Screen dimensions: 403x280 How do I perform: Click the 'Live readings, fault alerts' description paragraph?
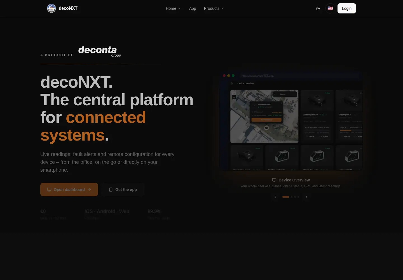click(107, 162)
